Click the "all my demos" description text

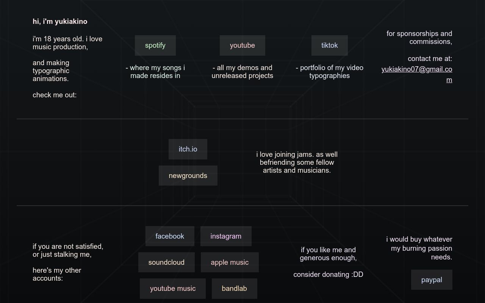tap(242, 72)
